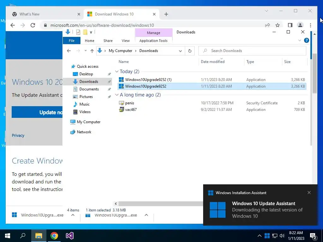
Task: Open the File menu in Explorer
Action: pyautogui.click(x=72, y=41)
